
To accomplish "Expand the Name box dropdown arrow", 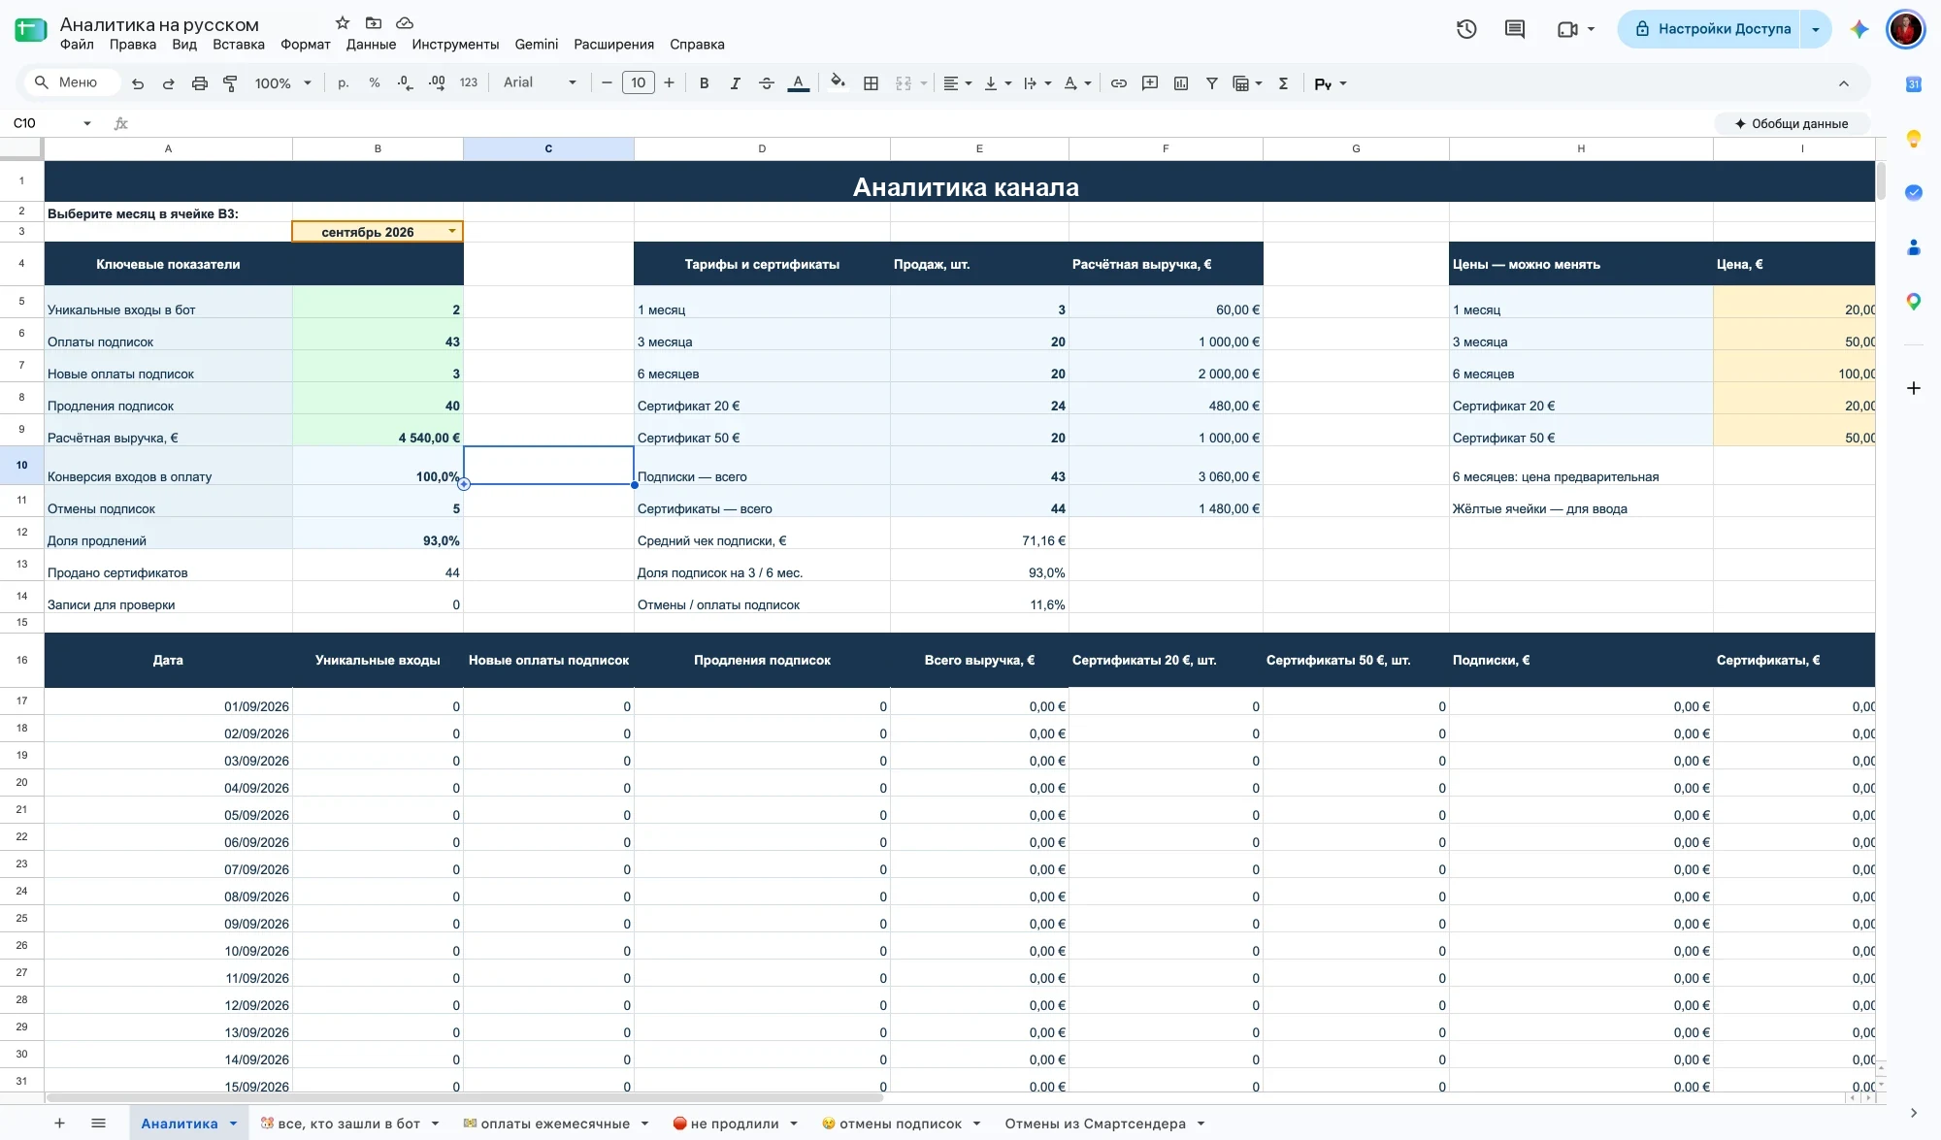I will pos(87,123).
